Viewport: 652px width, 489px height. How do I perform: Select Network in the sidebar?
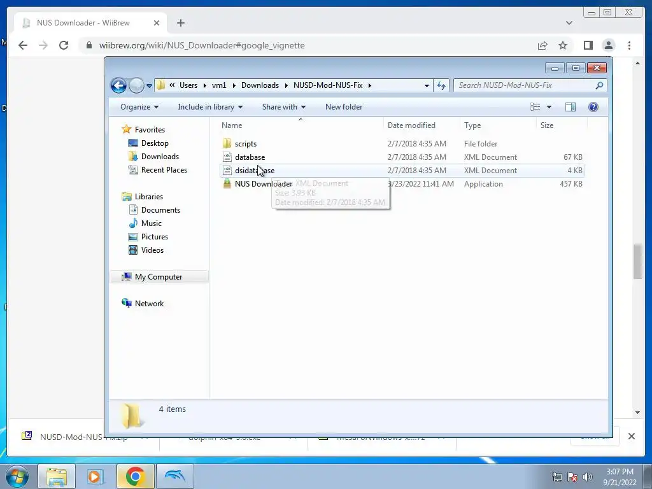[149, 304]
